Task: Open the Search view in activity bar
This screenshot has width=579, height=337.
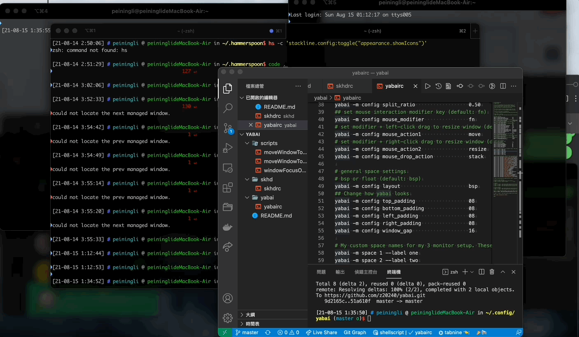Action: pyautogui.click(x=228, y=108)
